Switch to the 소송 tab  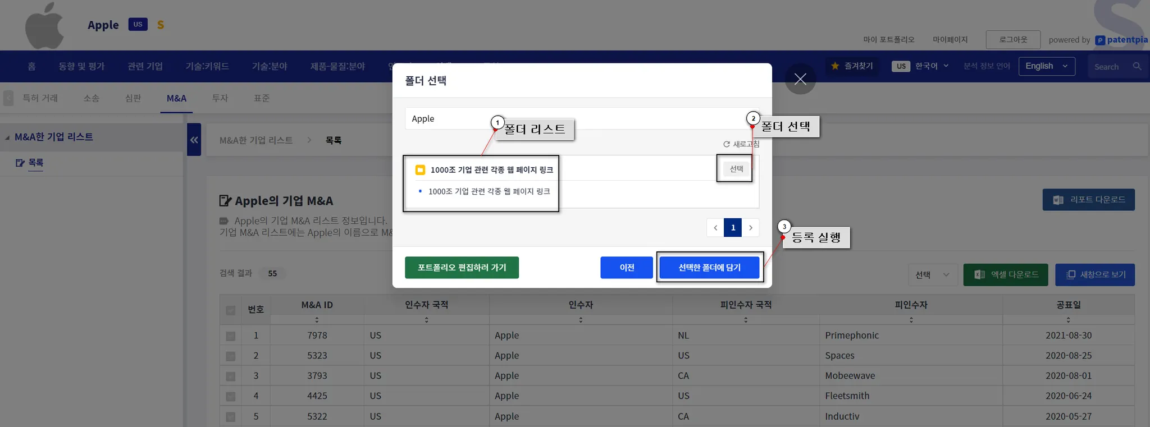coord(92,98)
